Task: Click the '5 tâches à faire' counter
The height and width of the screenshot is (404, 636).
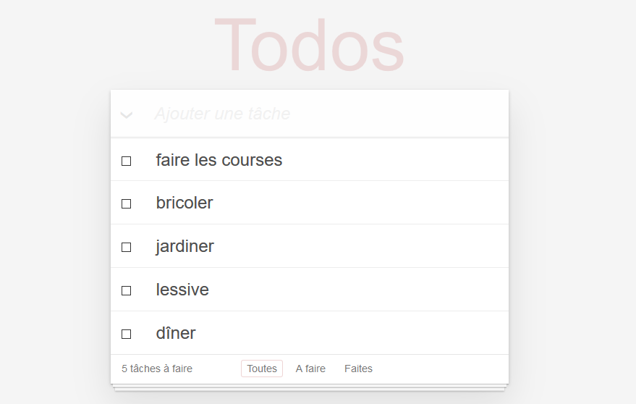Action: (157, 369)
